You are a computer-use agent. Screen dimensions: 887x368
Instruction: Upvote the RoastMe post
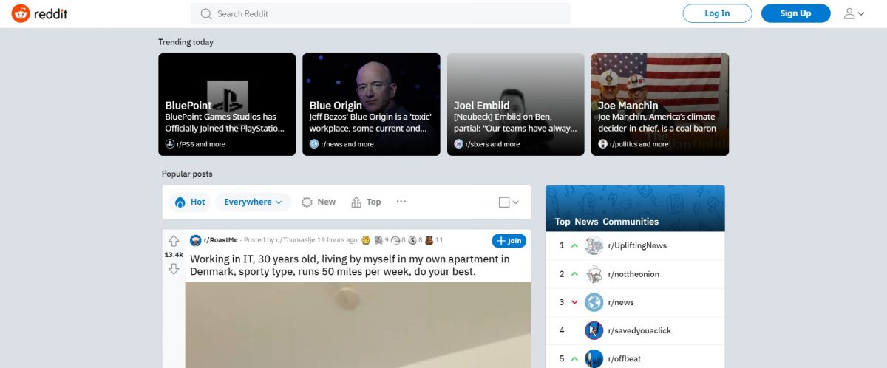point(174,241)
